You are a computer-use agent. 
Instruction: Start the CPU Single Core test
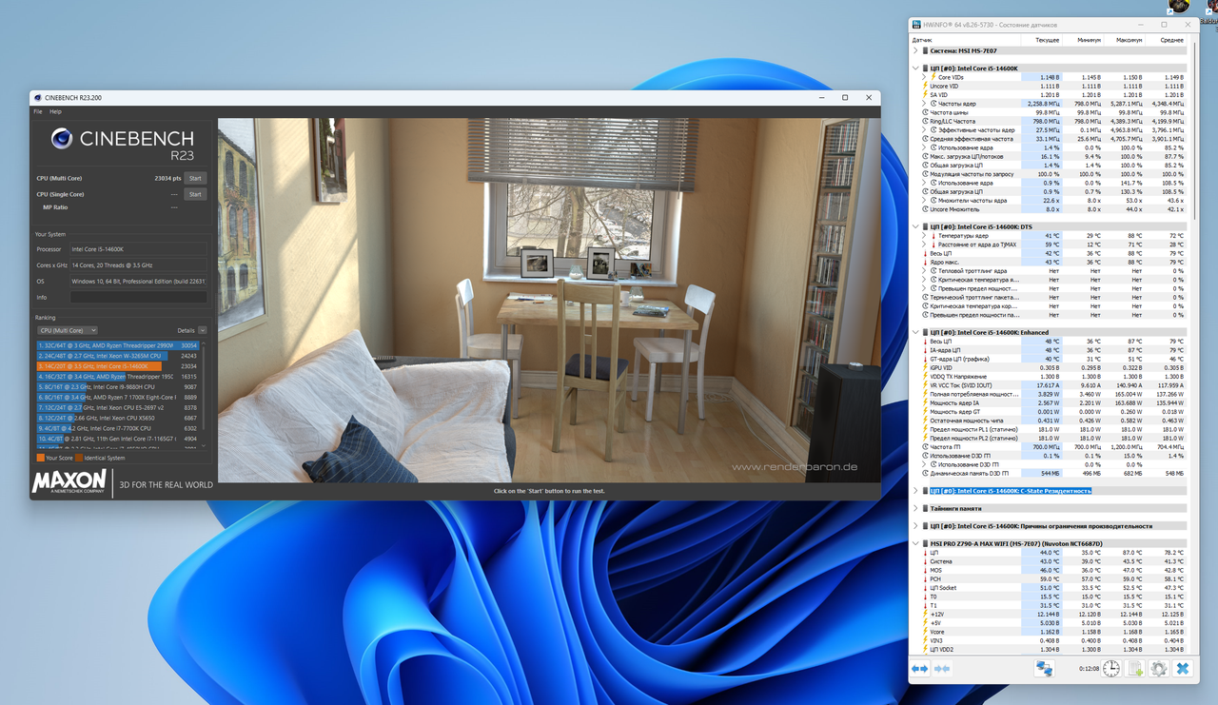[x=195, y=194]
